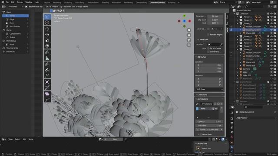Click the Add Modifier button

click(256, 118)
